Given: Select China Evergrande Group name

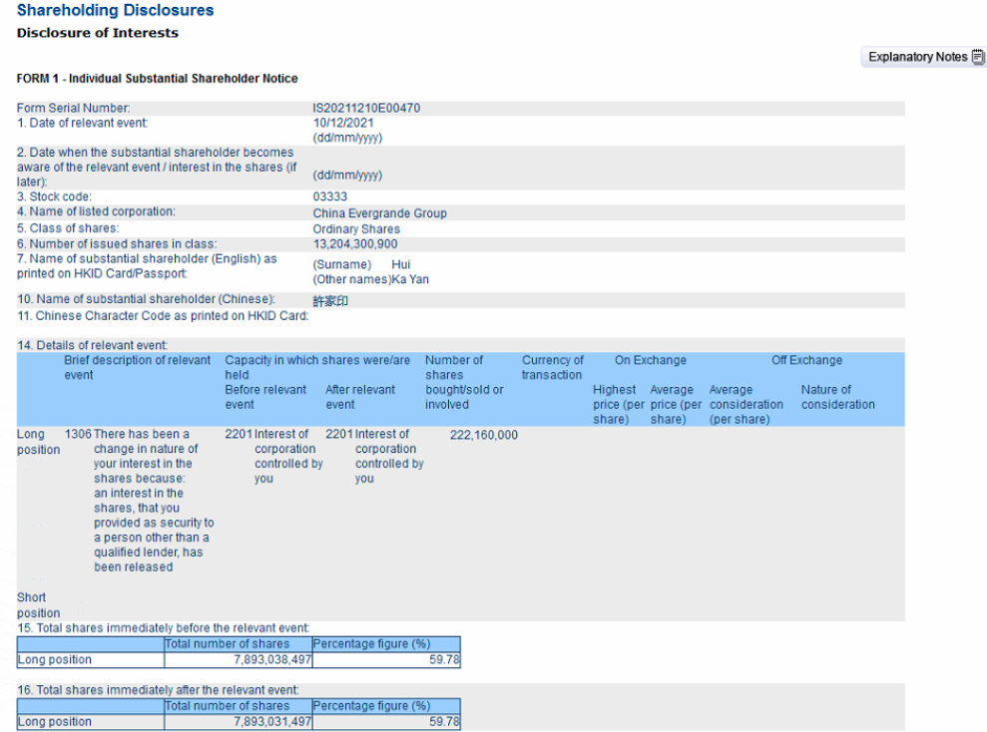Looking at the screenshot, I should point(379,213).
